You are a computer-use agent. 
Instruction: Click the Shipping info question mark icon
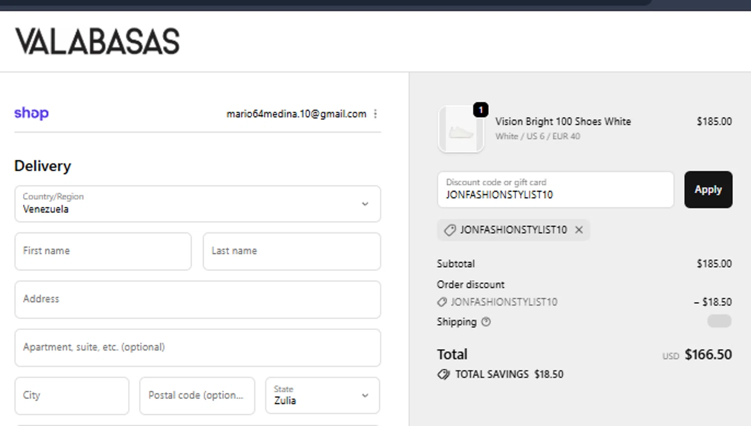(x=486, y=322)
